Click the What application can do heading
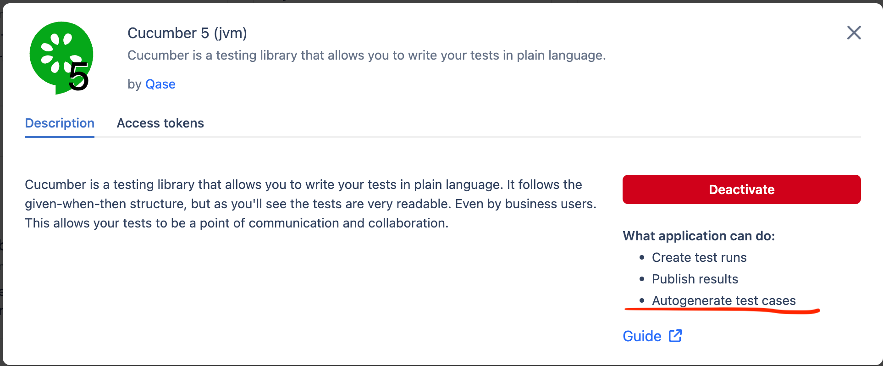The height and width of the screenshot is (366, 883). coord(699,236)
